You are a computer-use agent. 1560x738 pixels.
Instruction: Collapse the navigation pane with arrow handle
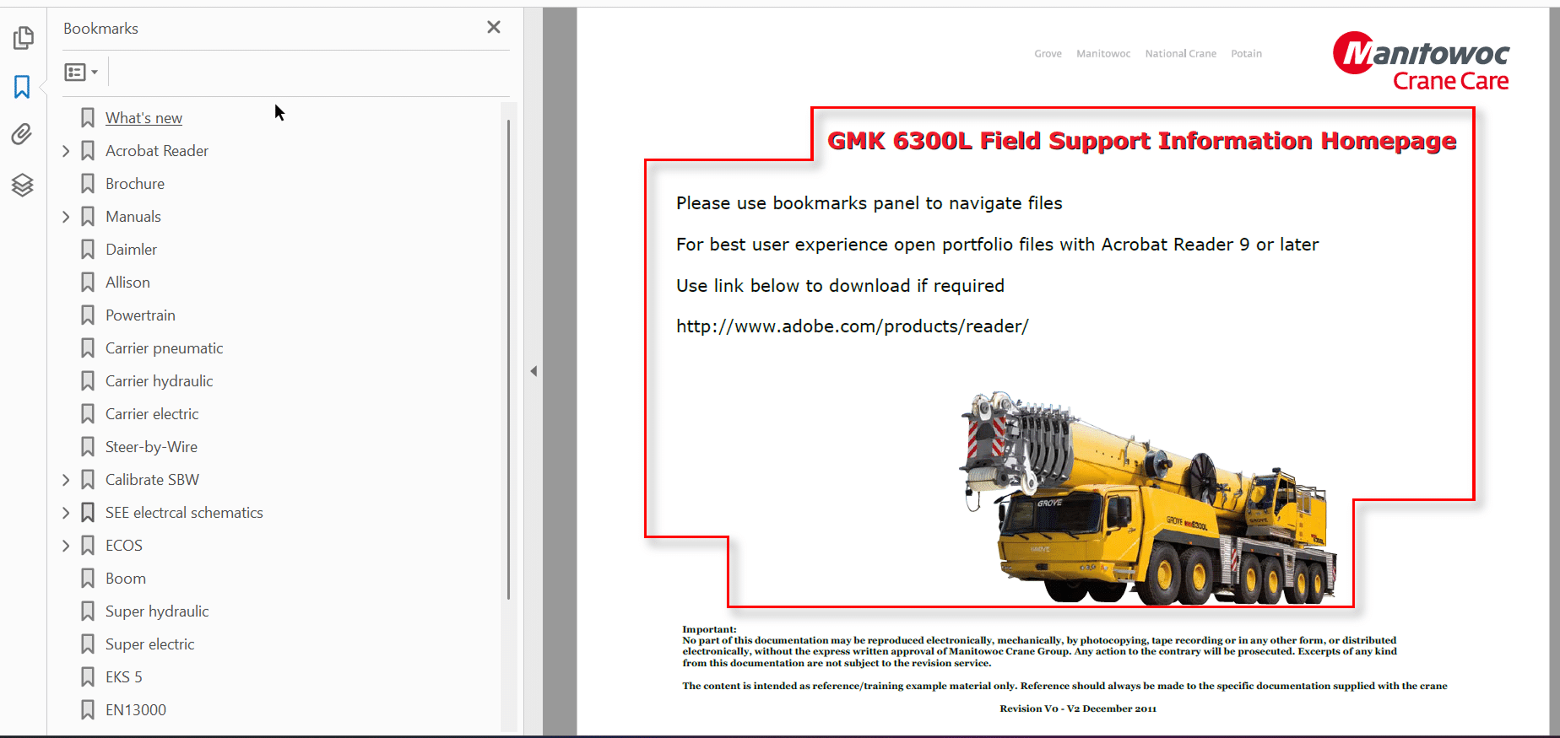pos(534,371)
